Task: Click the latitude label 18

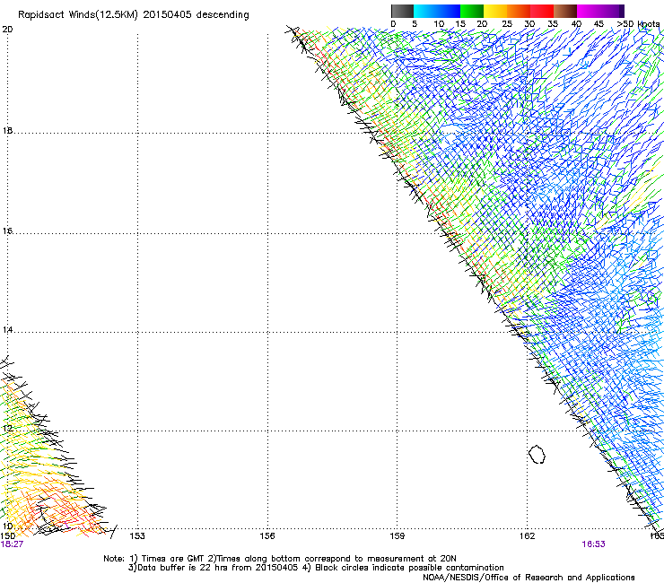Action: (x=7, y=131)
